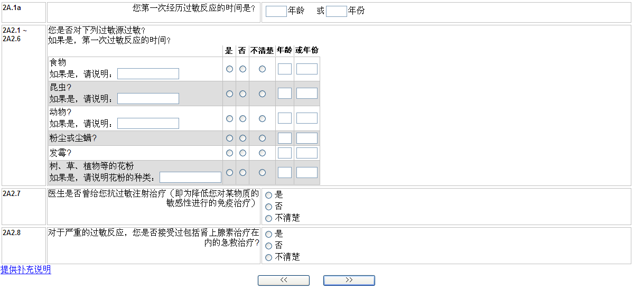634x289 pixels.
Task: Click the 或年份 box in the 发霉 row
Action: pos(307,153)
